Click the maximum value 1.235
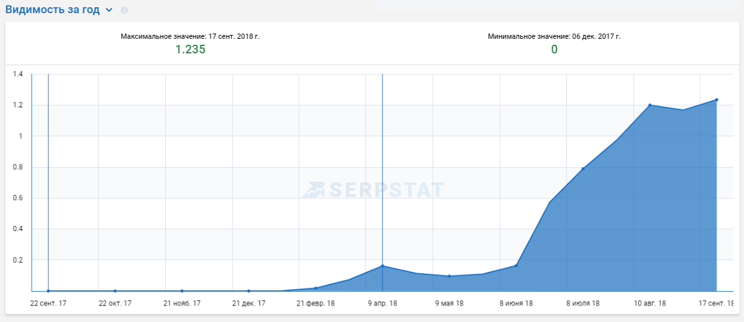Image resolution: width=744 pixels, height=322 pixels. pos(190,49)
